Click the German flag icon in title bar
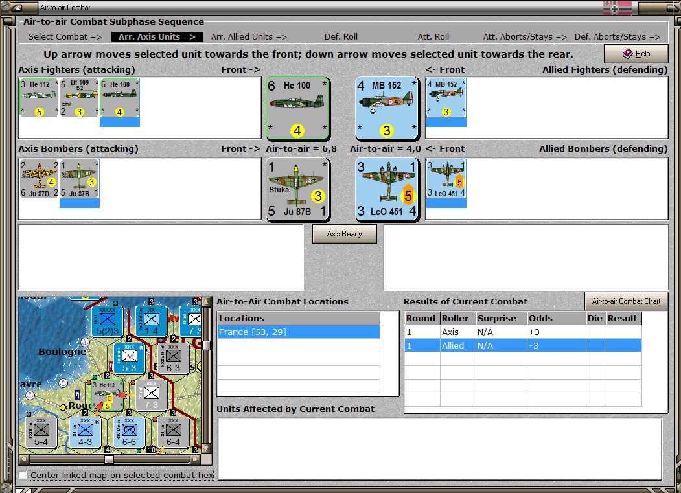This screenshot has height=493, width=681. click(x=618, y=7)
